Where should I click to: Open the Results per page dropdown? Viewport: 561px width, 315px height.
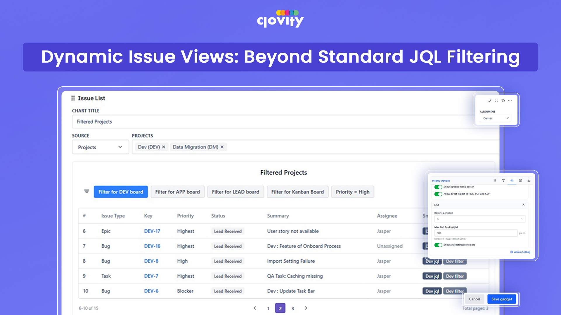pyautogui.click(x=479, y=219)
